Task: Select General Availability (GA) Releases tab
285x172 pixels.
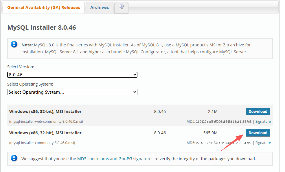Action: coord(44,7)
